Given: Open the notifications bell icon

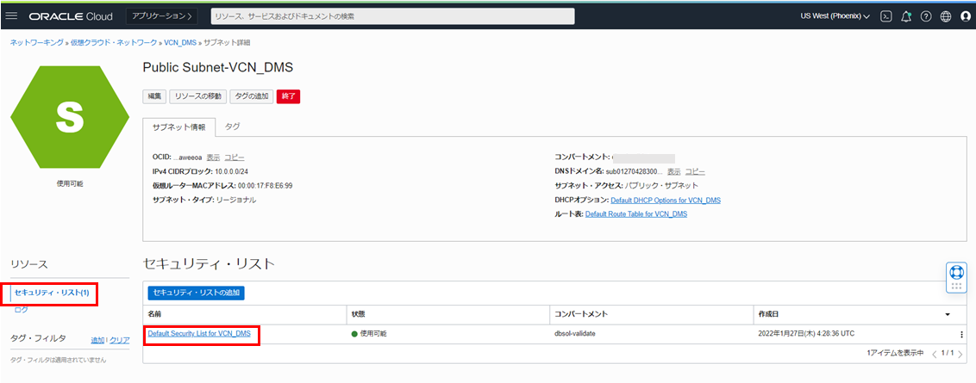Looking at the screenshot, I should pos(906,16).
